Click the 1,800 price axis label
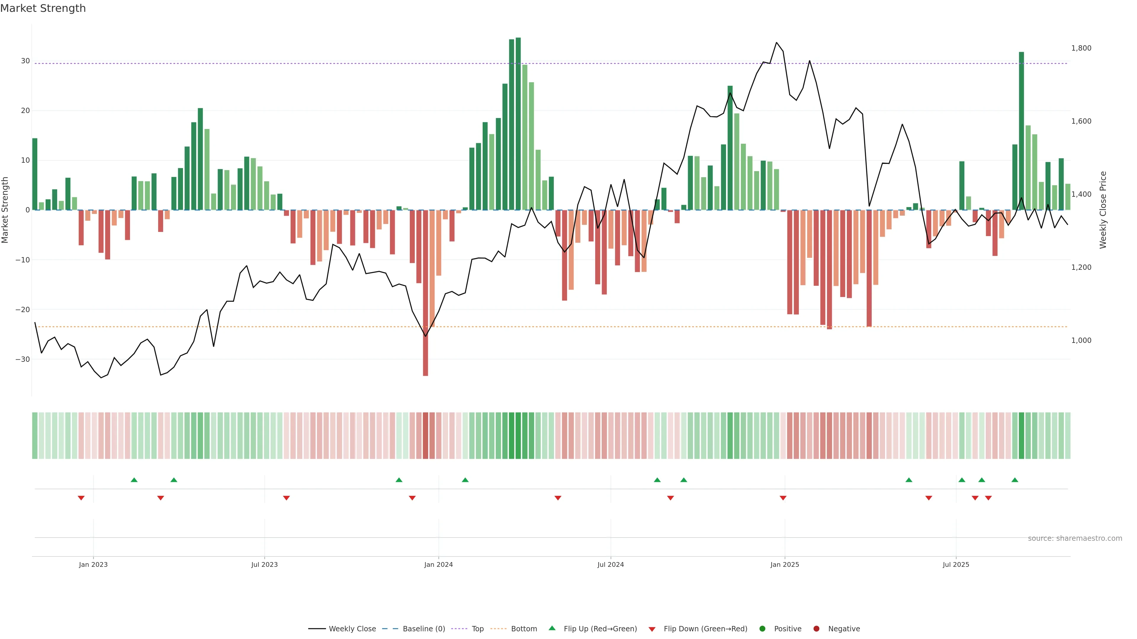The height and width of the screenshot is (639, 1137). click(1081, 48)
